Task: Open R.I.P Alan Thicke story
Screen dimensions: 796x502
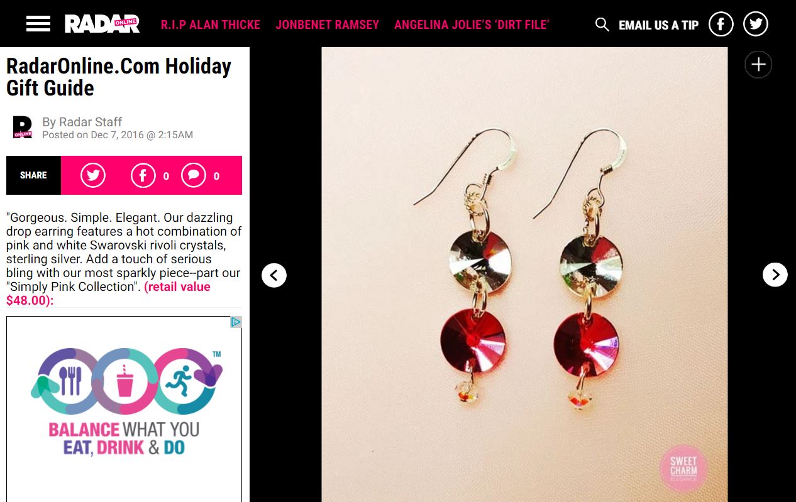Action: click(x=211, y=25)
